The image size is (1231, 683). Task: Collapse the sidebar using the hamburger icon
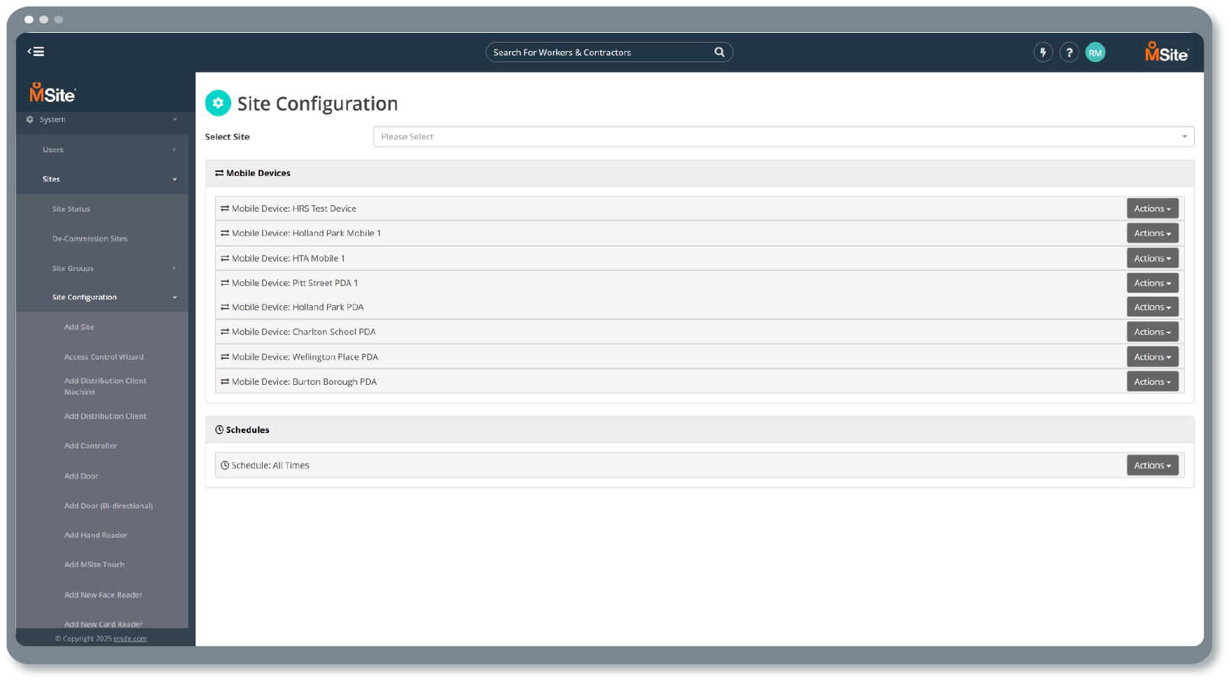tap(35, 51)
